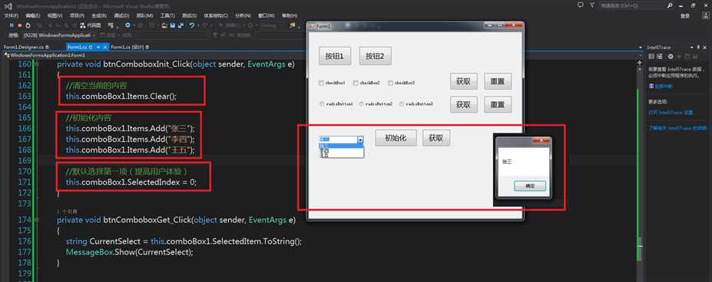
Task: Click the first IntelliTrace toolbar icon
Action: [x=651, y=57]
